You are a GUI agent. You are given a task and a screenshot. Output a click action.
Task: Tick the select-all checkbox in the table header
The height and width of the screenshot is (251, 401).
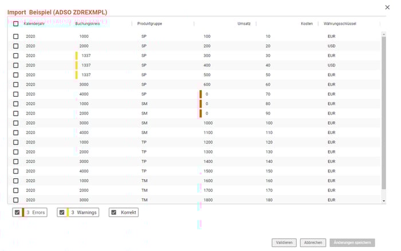point(16,24)
